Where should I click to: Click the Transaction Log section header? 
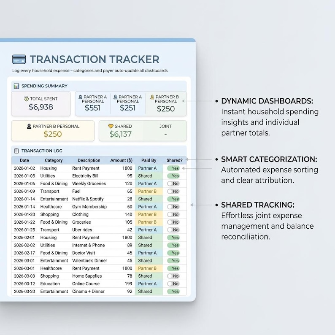tap(99, 151)
